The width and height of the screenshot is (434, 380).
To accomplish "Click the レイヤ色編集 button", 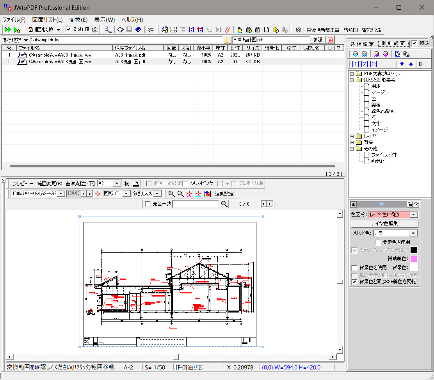I will tap(384, 224).
